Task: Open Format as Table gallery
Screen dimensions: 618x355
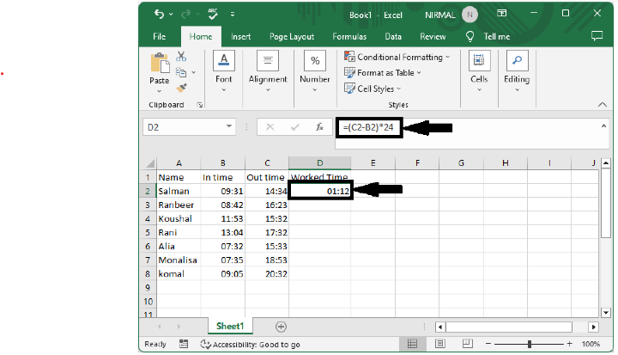Action: (383, 73)
